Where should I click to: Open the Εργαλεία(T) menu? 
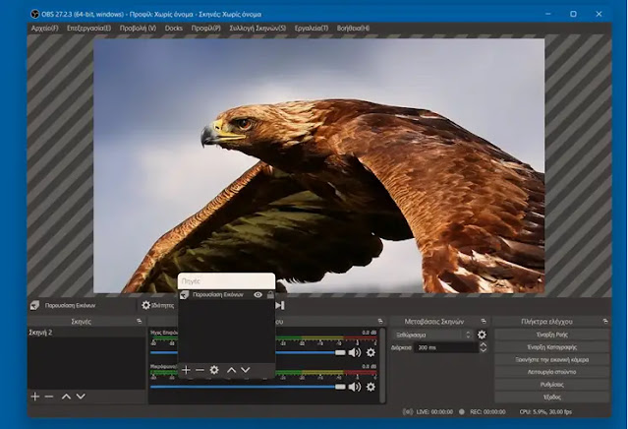308,29
